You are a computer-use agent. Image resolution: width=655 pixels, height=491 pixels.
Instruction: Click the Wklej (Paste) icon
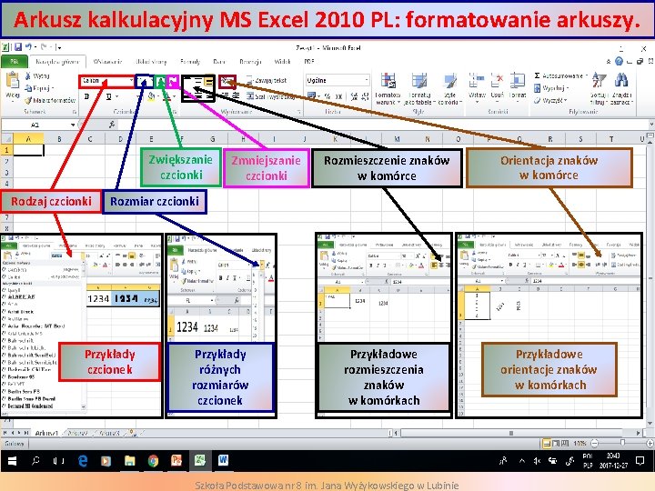[12, 81]
